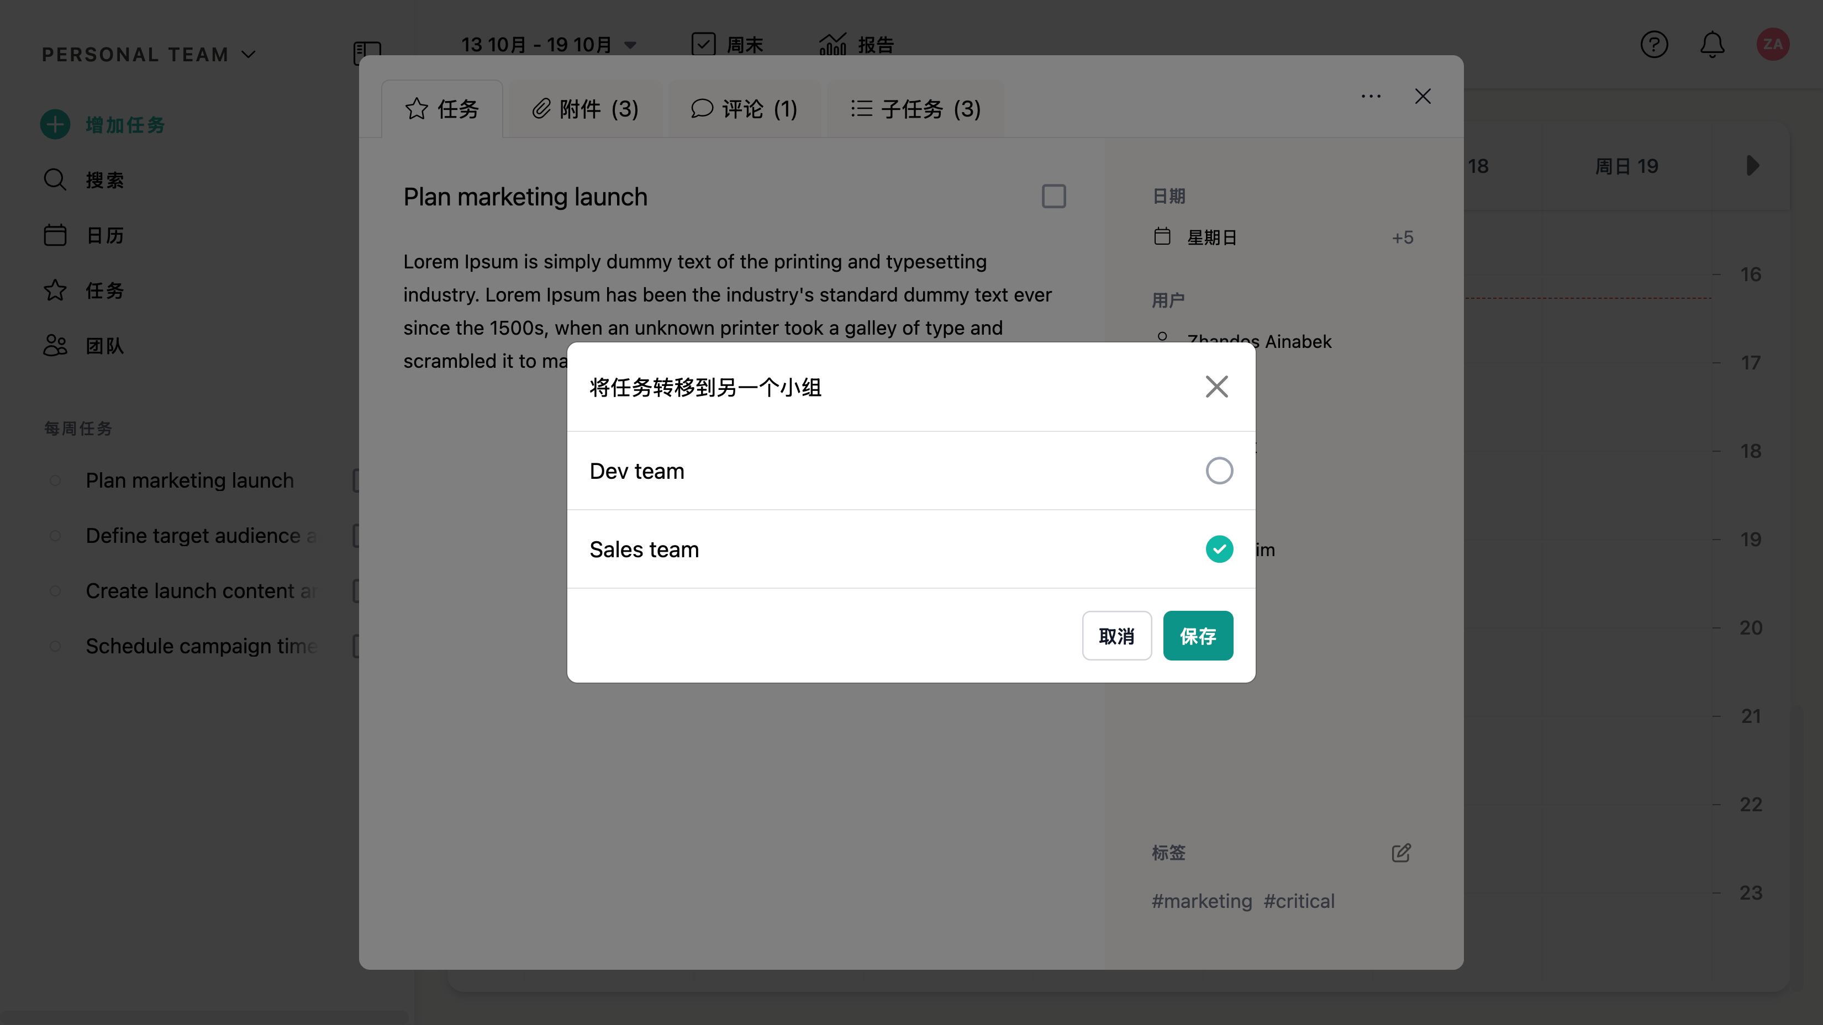Open the help question mark icon
1823x1025 pixels.
(x=1654, y=45)
